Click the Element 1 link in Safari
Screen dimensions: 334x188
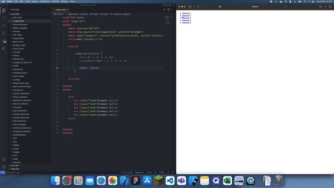[x=186, y=13]
